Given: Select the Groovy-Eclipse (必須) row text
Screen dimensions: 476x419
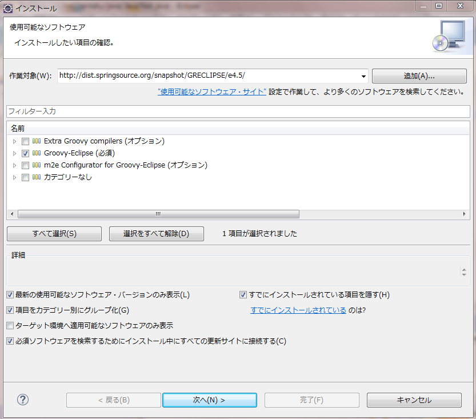Looking at the screenshot, I should (x=79, y=153).
